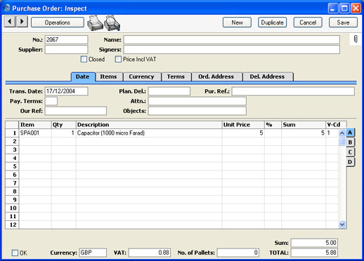Viewport: 364px width, 261px height.
Task: Minimize the Purchase Order window
Action: (x=333, y=8)
